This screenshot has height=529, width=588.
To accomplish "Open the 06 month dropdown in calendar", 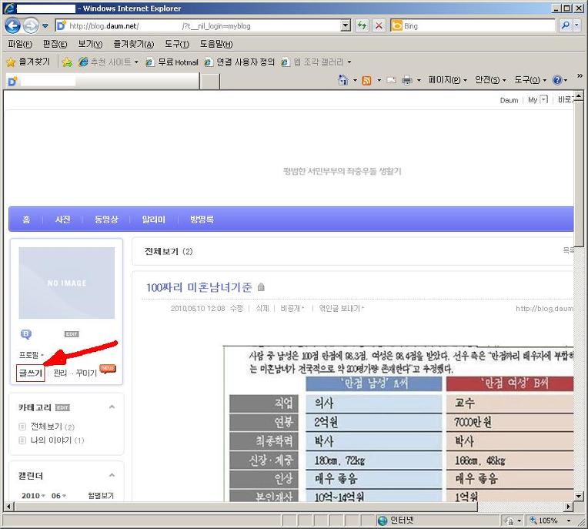I will pyautogui.click(x=58, y=496).
